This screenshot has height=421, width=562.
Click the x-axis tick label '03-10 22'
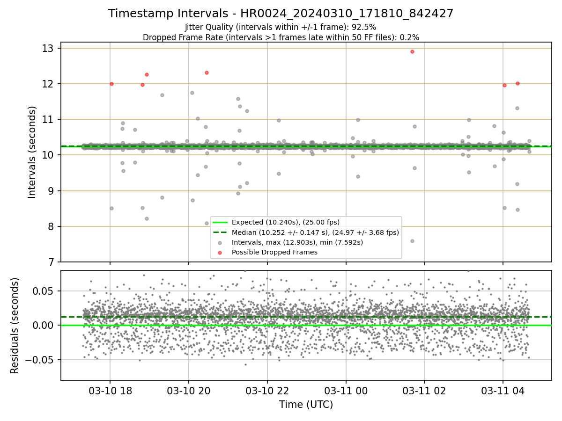pyautogui.click(x=267, y=391)
